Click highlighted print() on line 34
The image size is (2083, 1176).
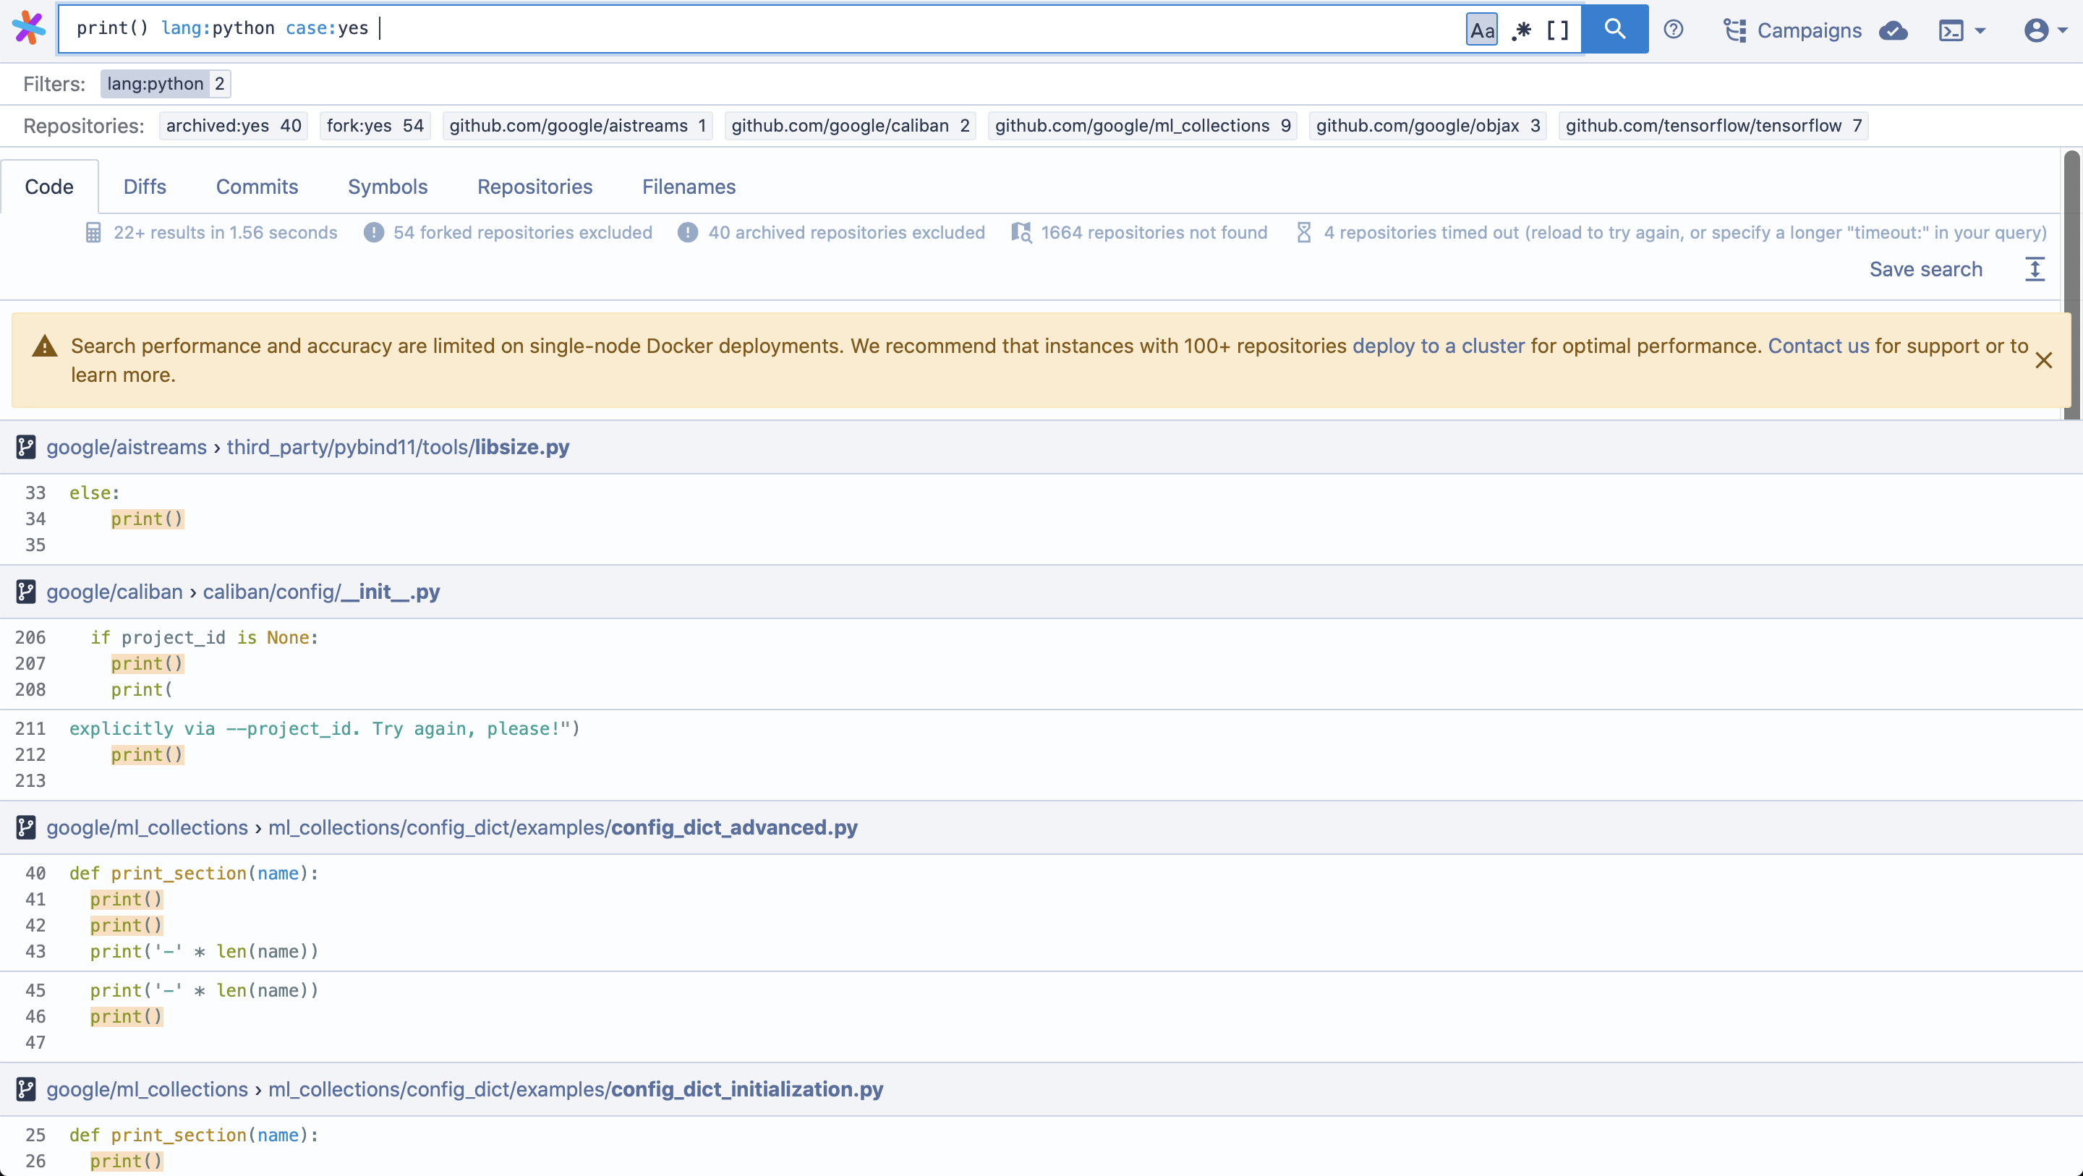pos(147,519)
